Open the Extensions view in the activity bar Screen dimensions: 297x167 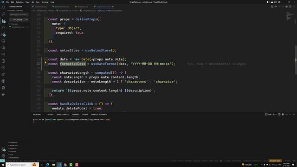coord(3,34)
